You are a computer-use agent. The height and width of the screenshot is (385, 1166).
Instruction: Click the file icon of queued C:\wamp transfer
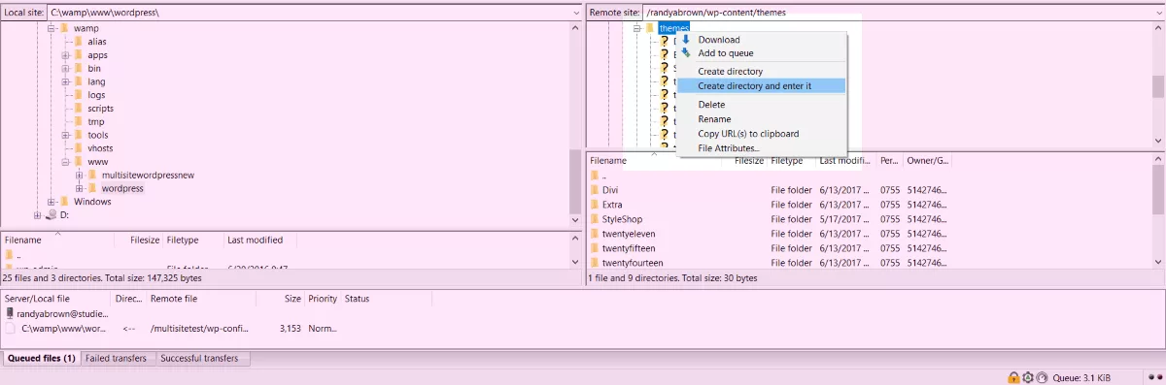(11, 329)
